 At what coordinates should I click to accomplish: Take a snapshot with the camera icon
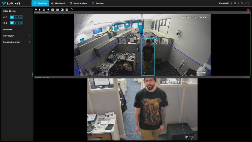[x=67, y=10]
